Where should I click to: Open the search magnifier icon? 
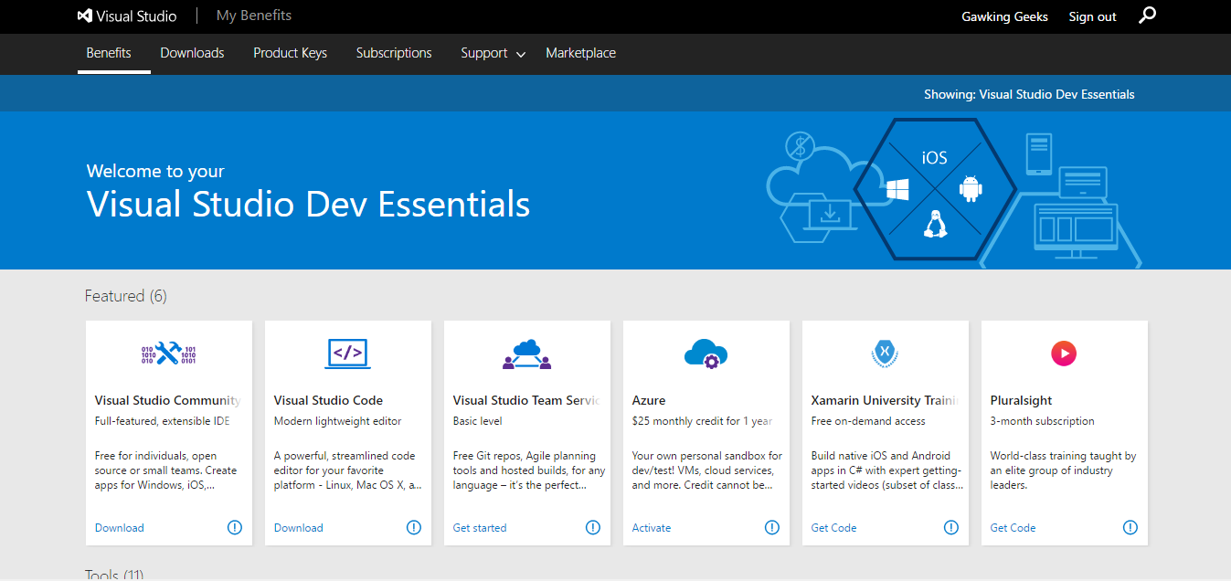[1148, 16]
